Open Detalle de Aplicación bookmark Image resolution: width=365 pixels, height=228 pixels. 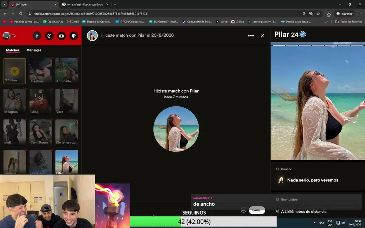tap(296, 22)
